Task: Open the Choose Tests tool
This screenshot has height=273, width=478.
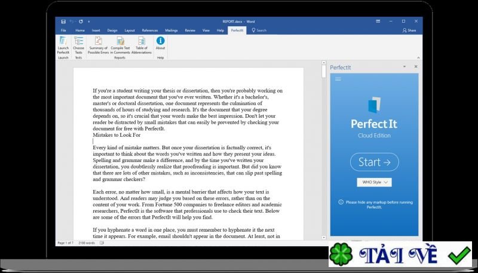Action: (x=79, y=45)
